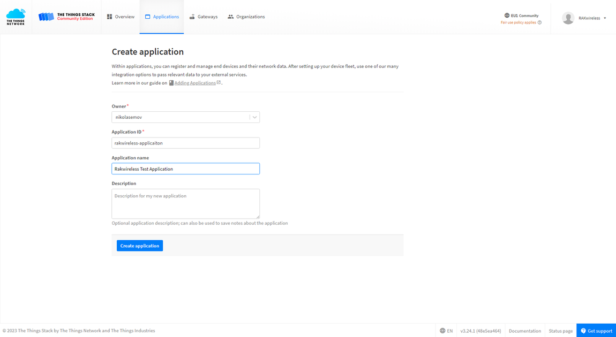Expand the Owner dropdown chevron
The image size is (616, 337).
coord(254,117)
